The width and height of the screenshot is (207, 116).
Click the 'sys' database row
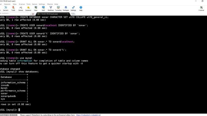[3, 99]
